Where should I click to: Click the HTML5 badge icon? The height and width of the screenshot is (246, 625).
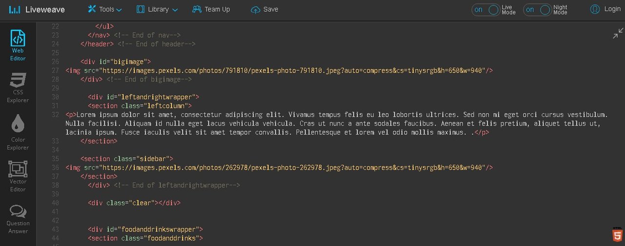click(618, 236)
